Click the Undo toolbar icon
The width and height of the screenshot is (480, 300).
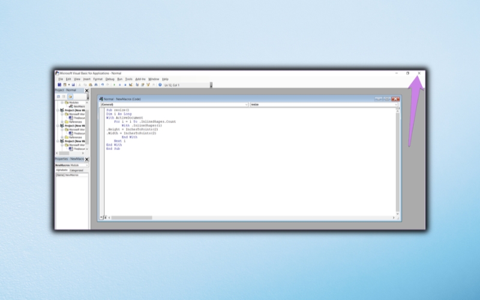coord(102,85)
